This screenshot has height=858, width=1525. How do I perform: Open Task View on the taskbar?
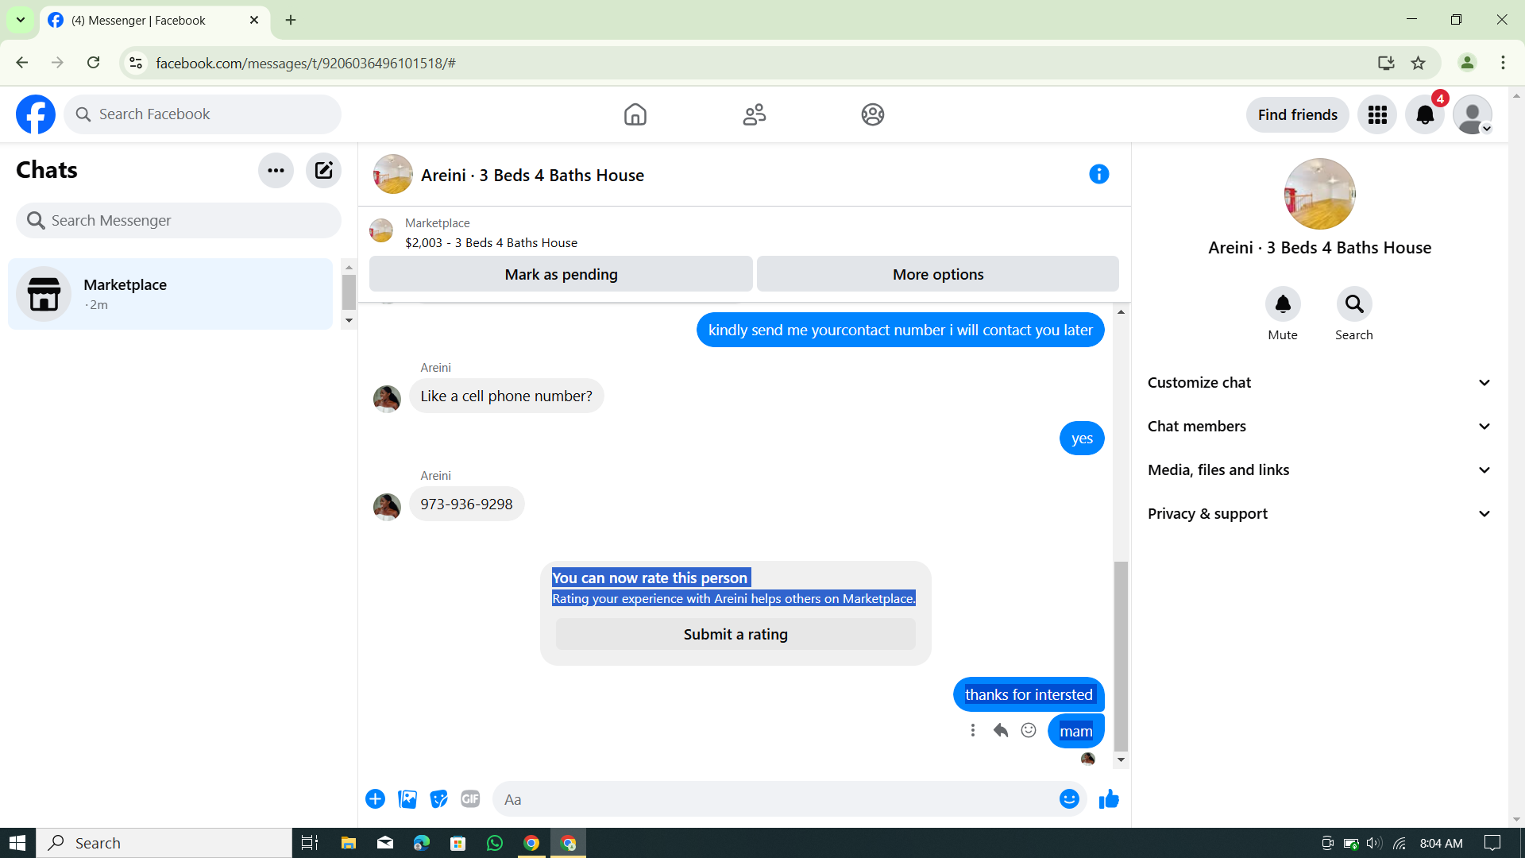click(310, 843)
